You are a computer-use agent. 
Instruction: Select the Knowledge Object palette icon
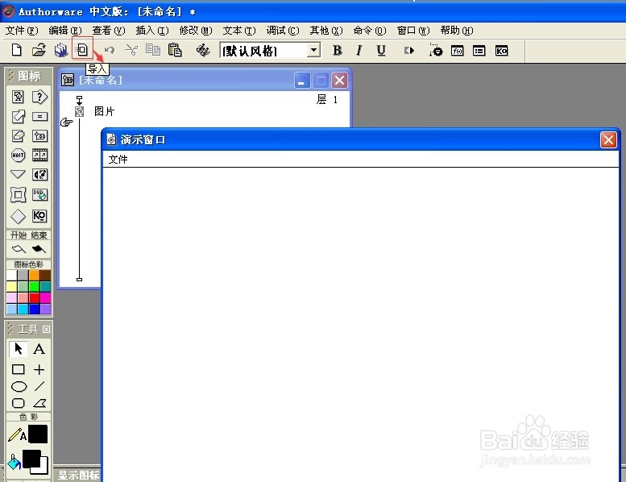(39, 216)
